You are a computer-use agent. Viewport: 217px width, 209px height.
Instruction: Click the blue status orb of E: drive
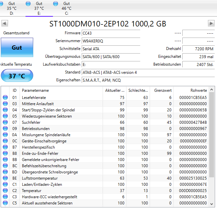point(28,4)
